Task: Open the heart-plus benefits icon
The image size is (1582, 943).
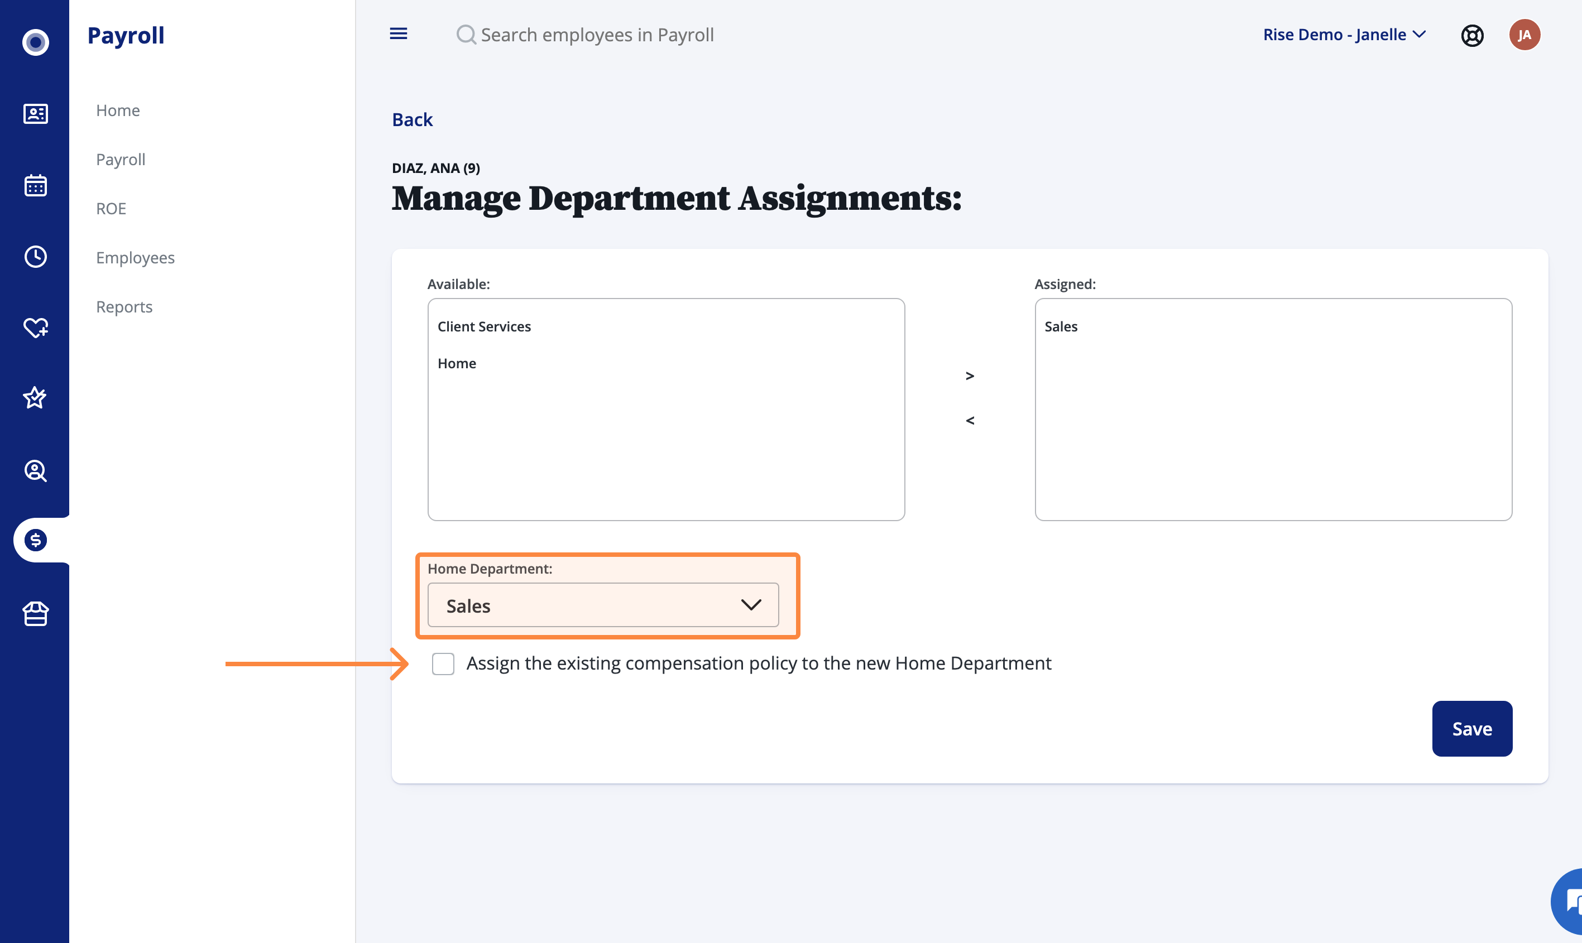Action: 36,328
